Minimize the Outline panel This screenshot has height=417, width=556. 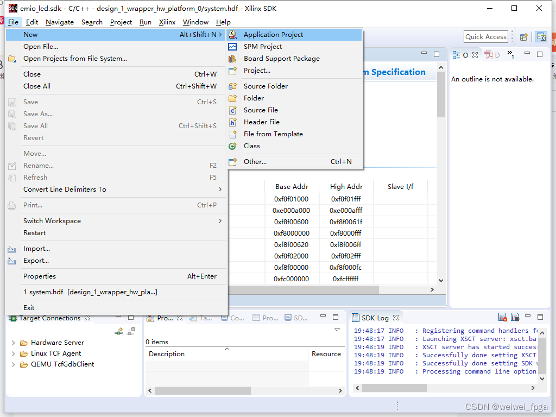[527, 53]
